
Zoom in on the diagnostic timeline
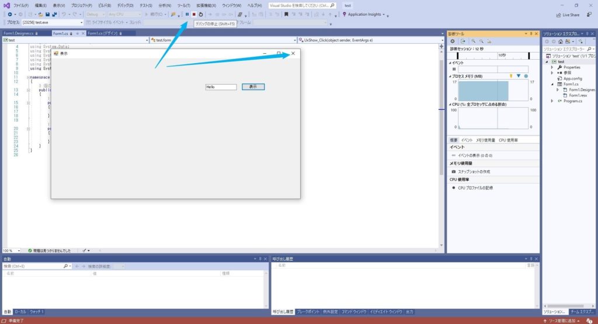[473, 42]
